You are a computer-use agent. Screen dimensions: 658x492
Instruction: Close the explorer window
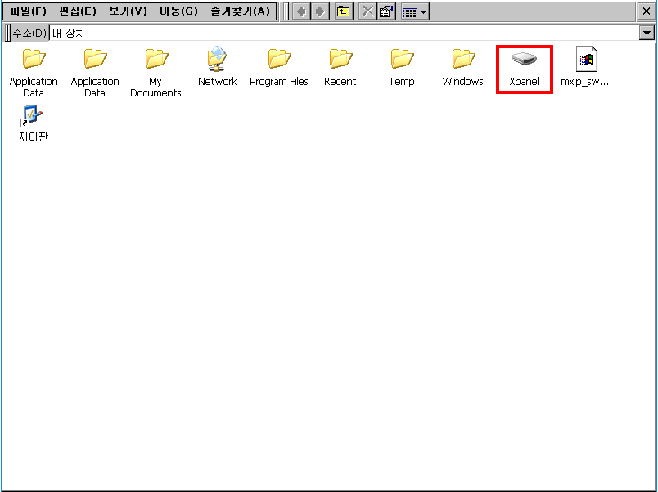647,11
